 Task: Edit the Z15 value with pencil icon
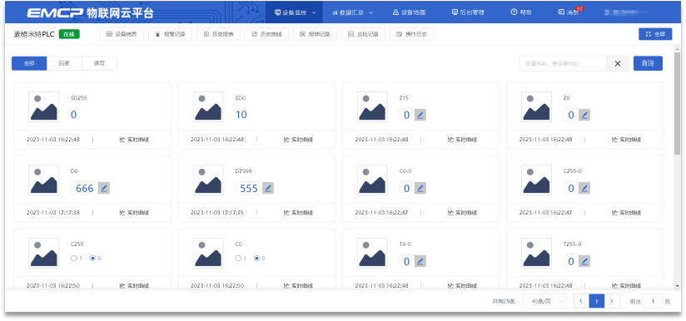(x=420, y=115)
